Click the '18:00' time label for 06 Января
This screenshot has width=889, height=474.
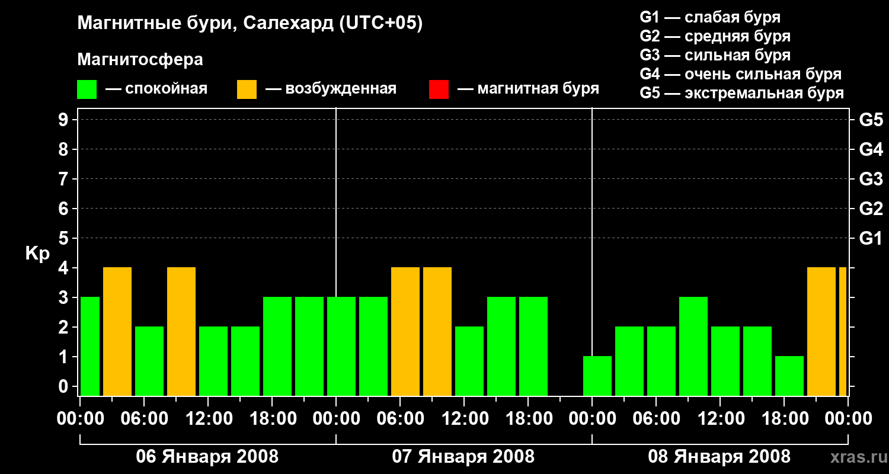pyautogui.click(x=272, y=419)
